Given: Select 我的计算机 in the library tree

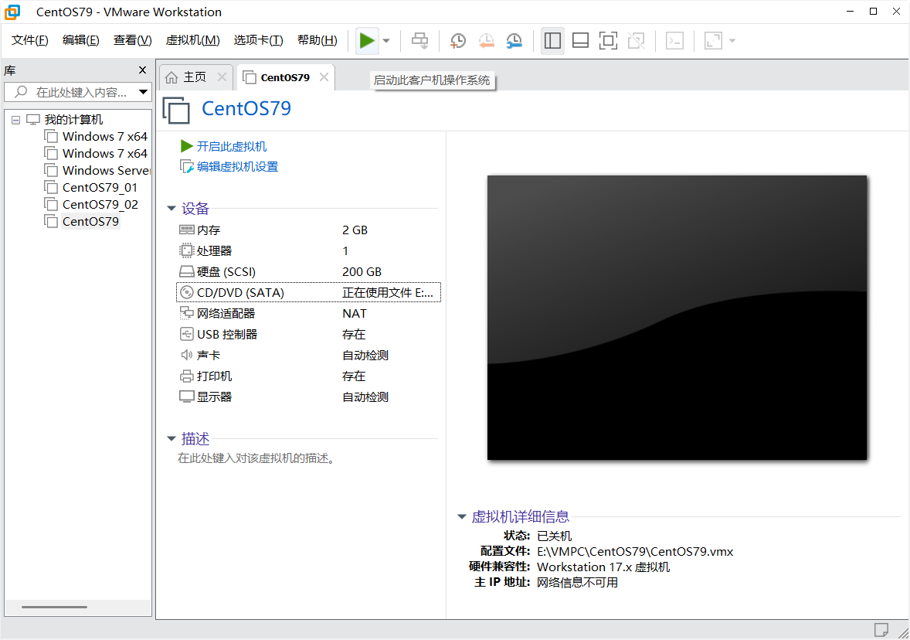Looking at the screenshot, I should 73,120.
